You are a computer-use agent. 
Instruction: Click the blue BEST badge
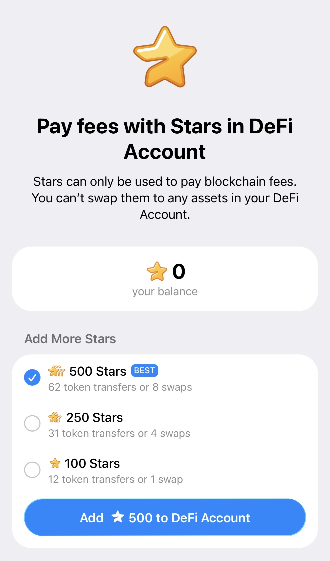pyautogui.click(x=144, y=370)
